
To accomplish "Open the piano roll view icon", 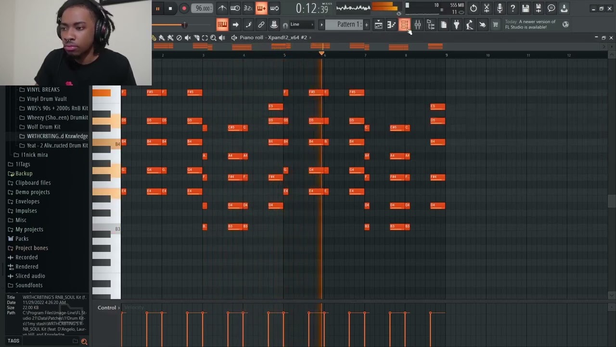I will pyautogui.click(x=392, y=25).
